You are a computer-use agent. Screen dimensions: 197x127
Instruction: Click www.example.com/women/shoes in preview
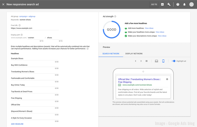(x=137, y=85)
